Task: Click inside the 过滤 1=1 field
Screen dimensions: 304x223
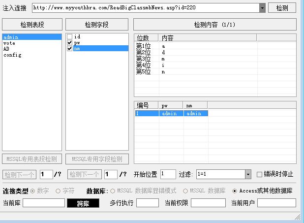Action: [x=221, y=174]
